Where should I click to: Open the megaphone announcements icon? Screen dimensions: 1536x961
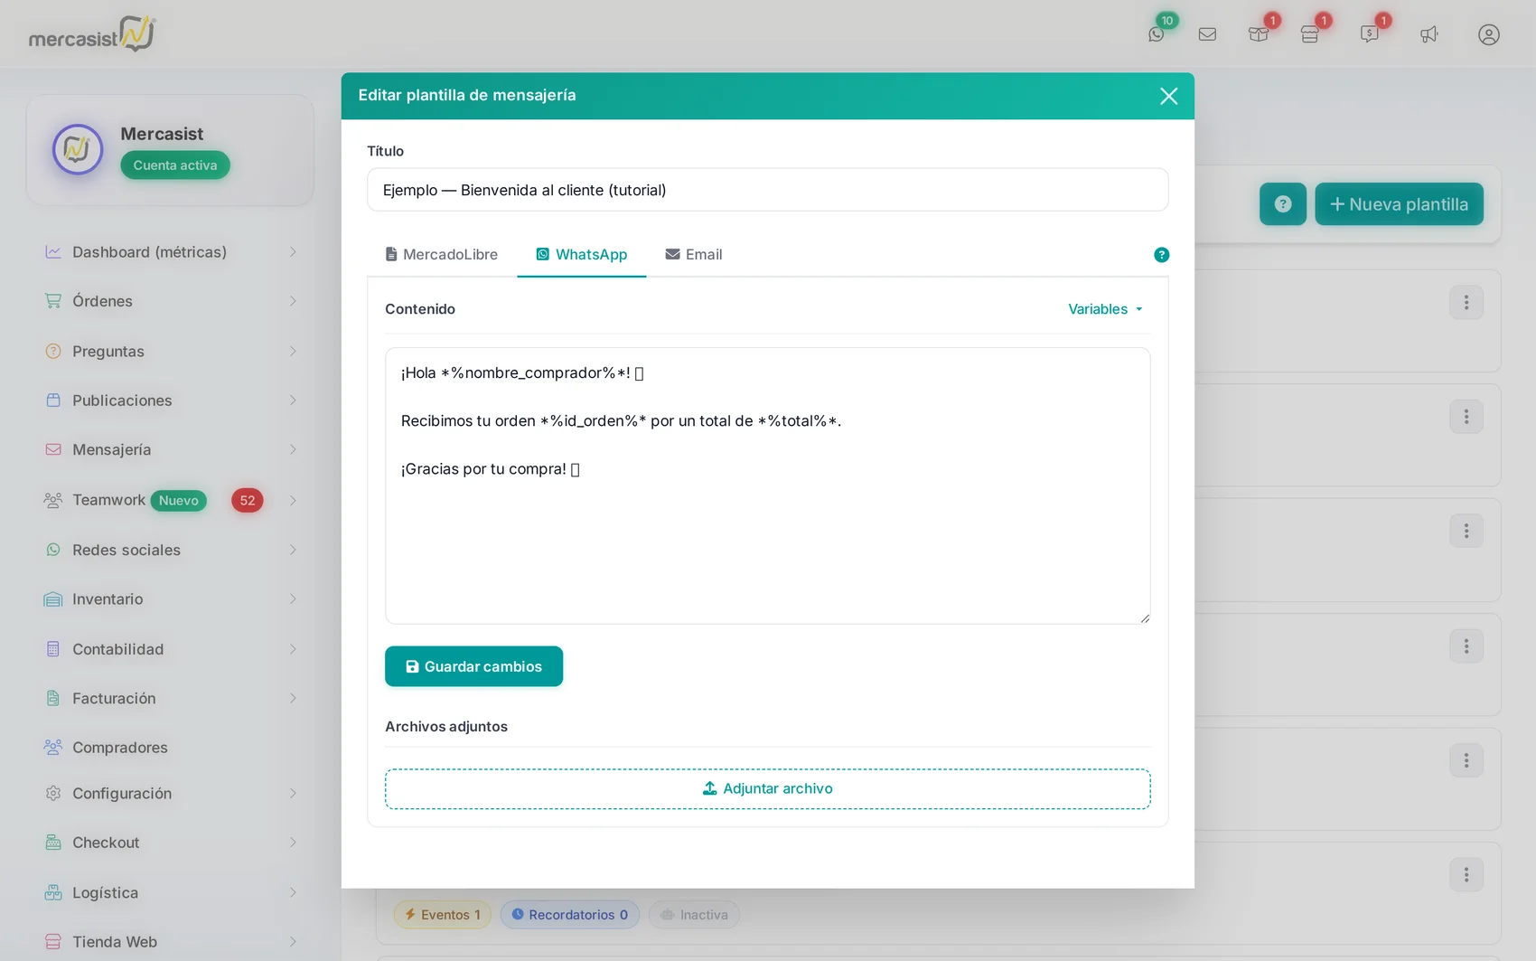(x=1428, y=34)
